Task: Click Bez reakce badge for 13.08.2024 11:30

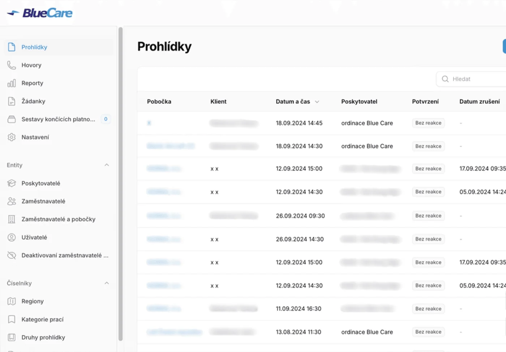Action: (428, 332)
